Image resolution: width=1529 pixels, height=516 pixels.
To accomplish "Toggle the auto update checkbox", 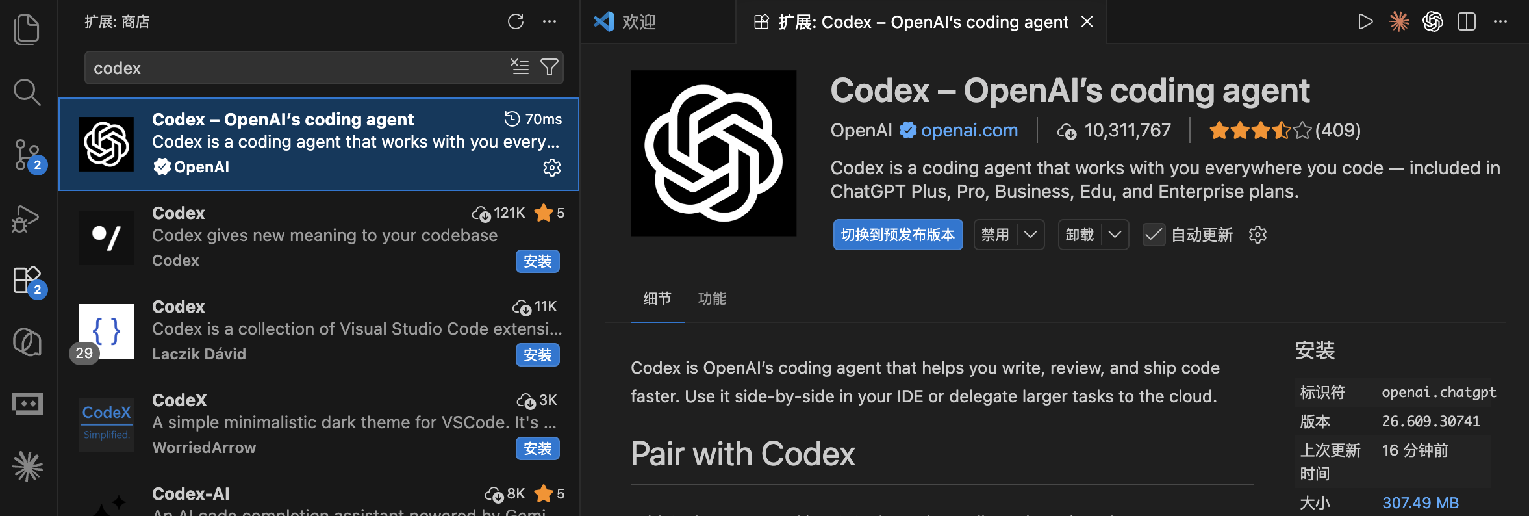I will click(1154, 235).
